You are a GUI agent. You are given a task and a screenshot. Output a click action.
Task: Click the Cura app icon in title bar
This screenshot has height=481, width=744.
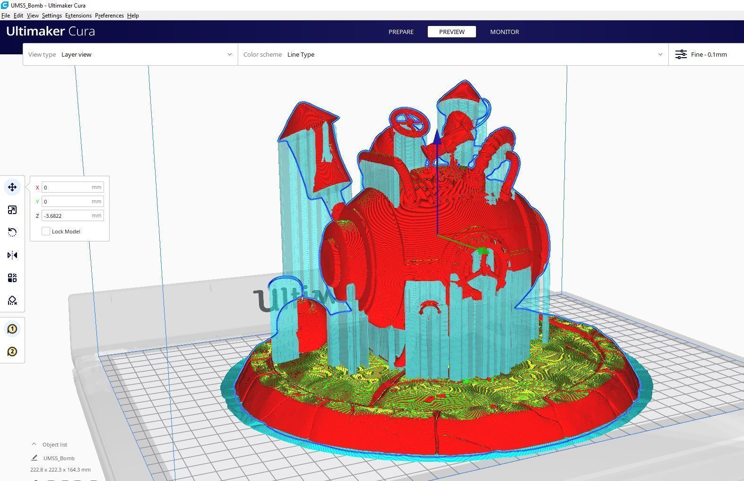pyautogui.click(x=5, y=5)
